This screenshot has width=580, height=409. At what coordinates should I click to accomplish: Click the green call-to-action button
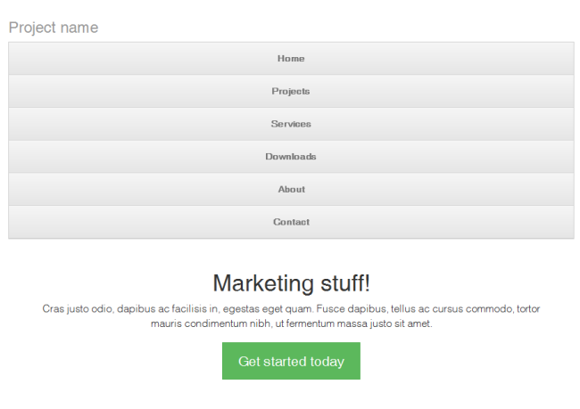291,361
